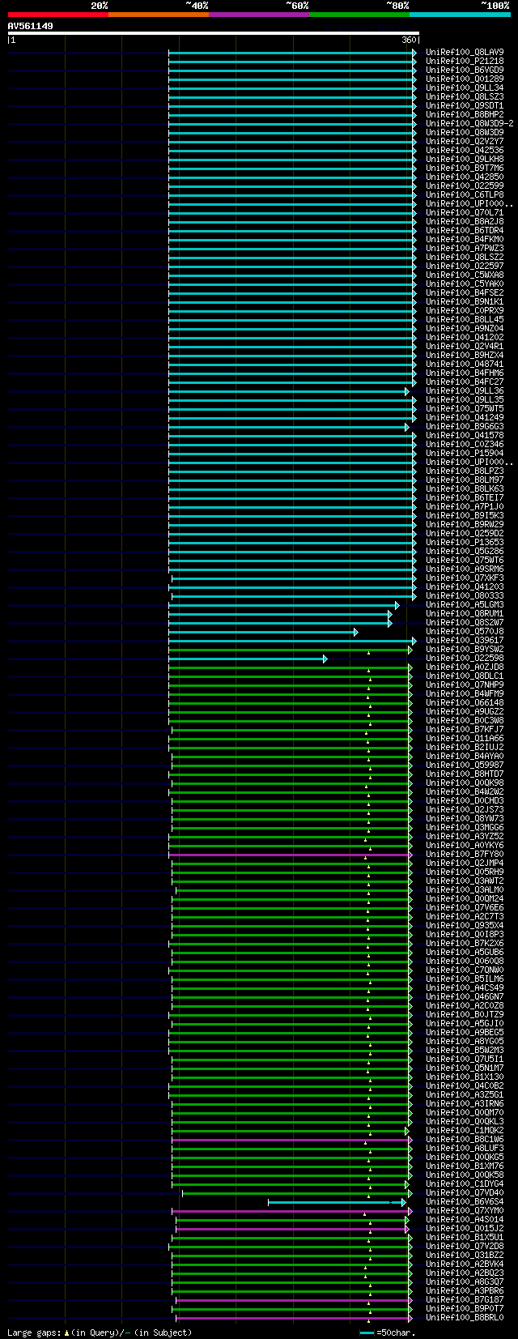
Task: Open hit UniRef100_Q9SDT1
Action: point(465,105)
